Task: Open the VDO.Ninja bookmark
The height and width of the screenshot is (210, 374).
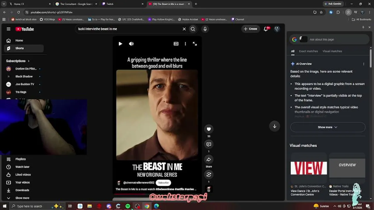Action: pyautogui.click(x=47, y=20)
